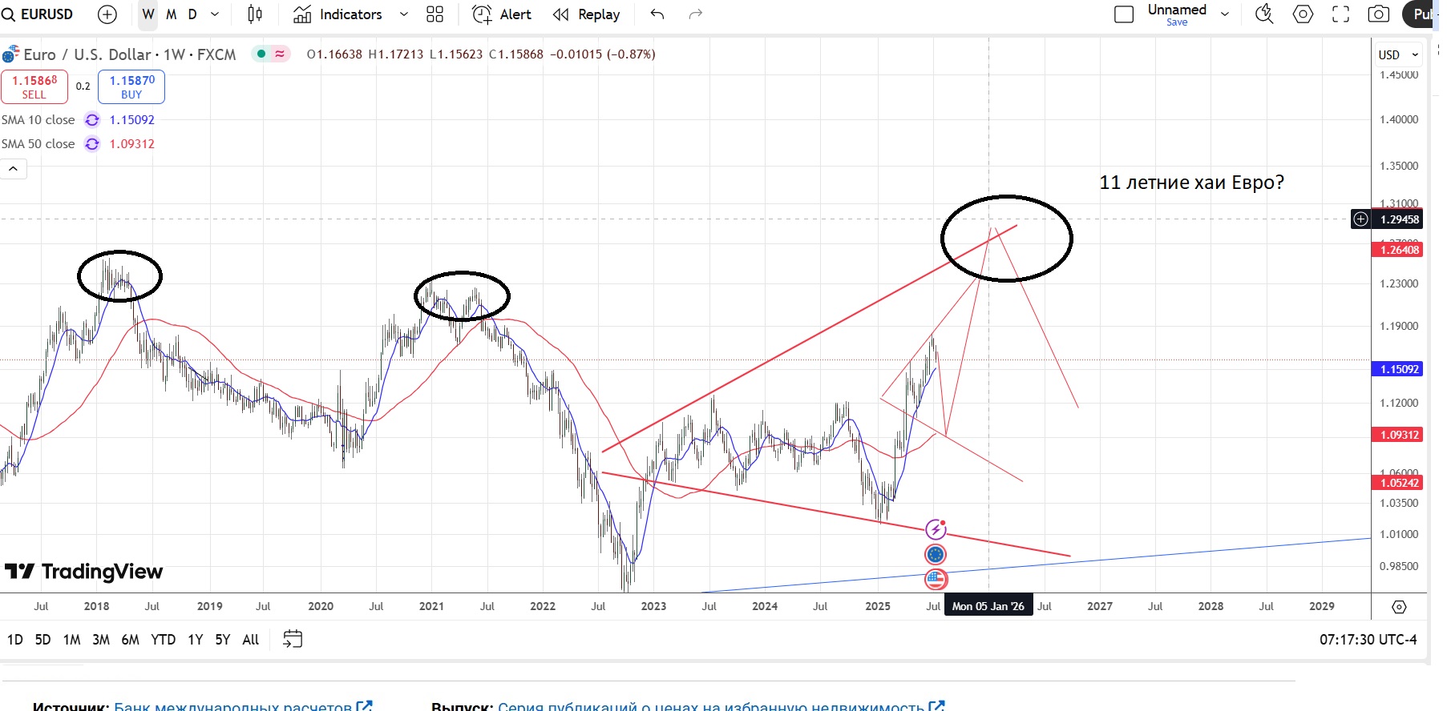1447x711 pixels.
Task: Switch to the 5Y date range
Action: [x=222, y=640]
